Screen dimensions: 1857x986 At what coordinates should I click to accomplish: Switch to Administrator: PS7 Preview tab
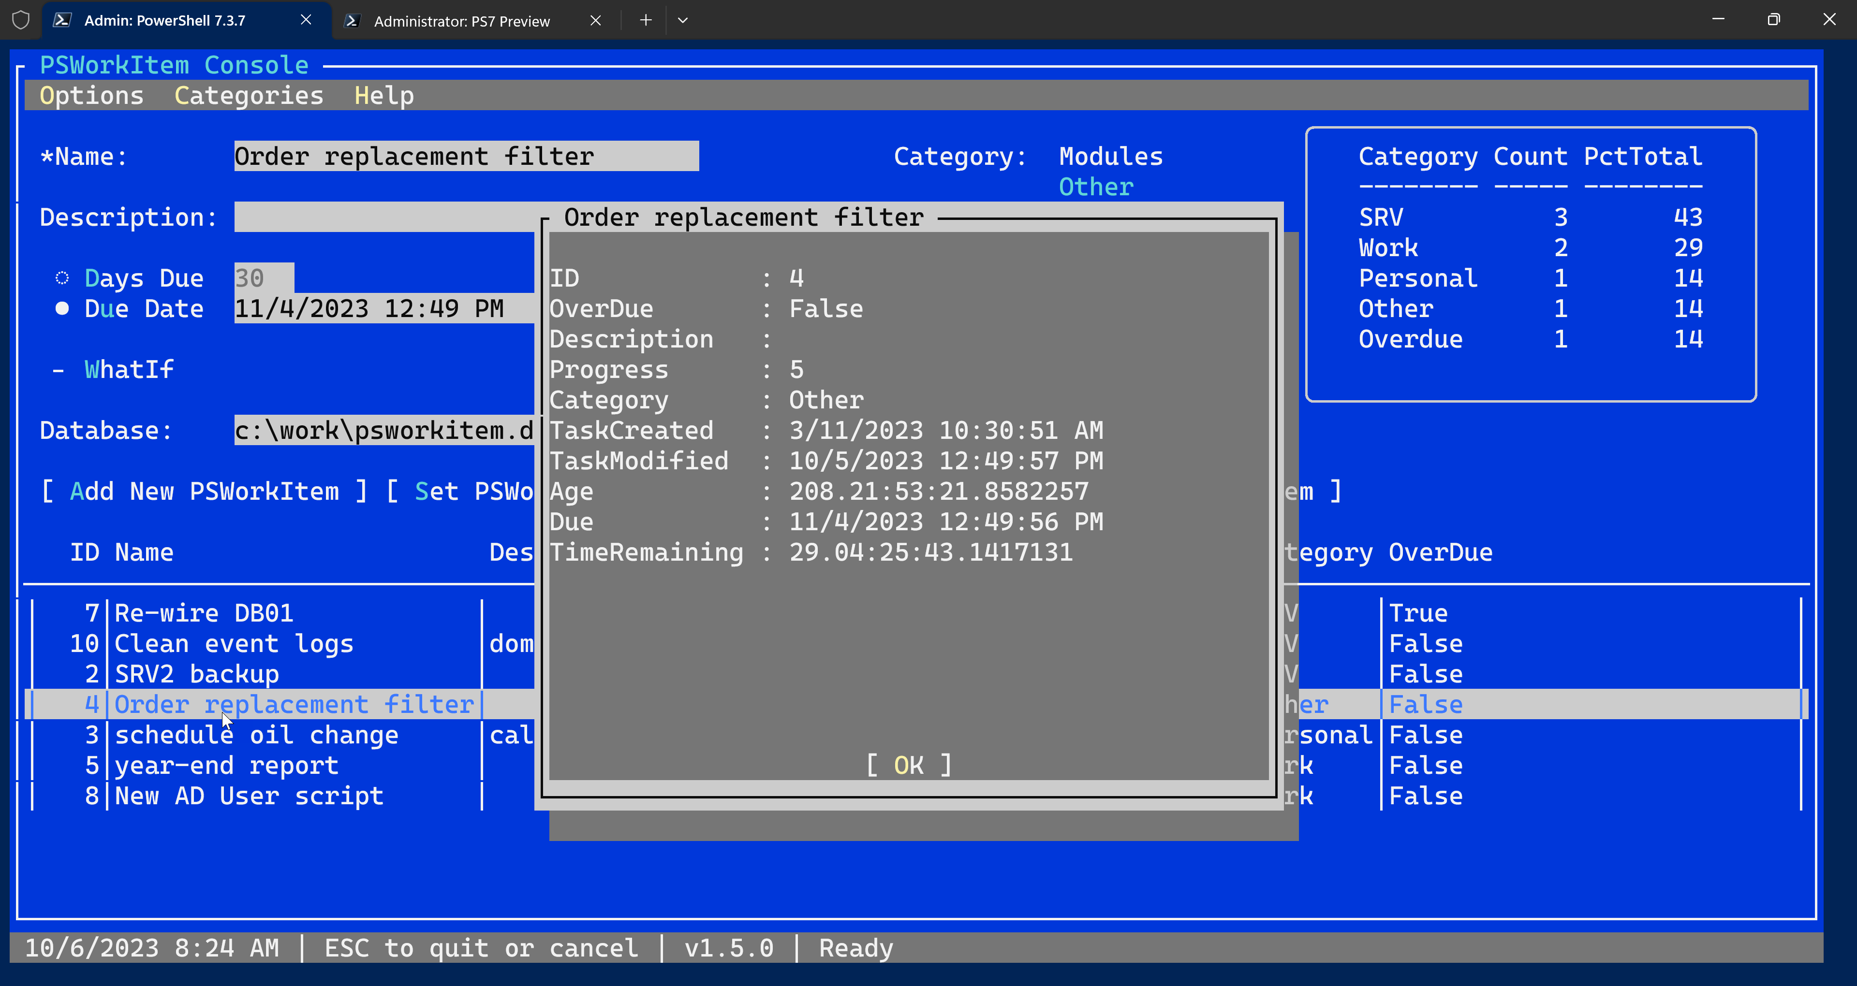click(461, 21)
